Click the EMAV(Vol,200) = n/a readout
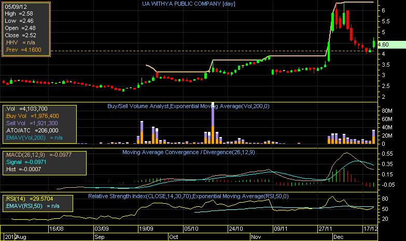Viewport: 406px width, 241px height. (x=34, y=138)
